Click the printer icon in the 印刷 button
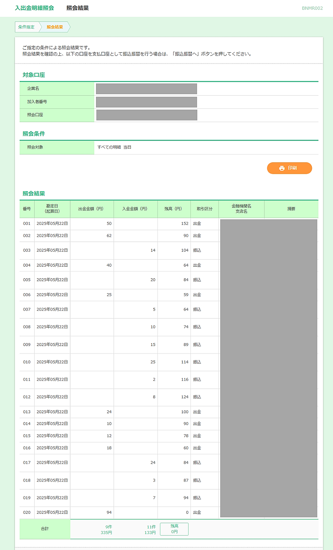333x550 pixels. tap(282, 168)
